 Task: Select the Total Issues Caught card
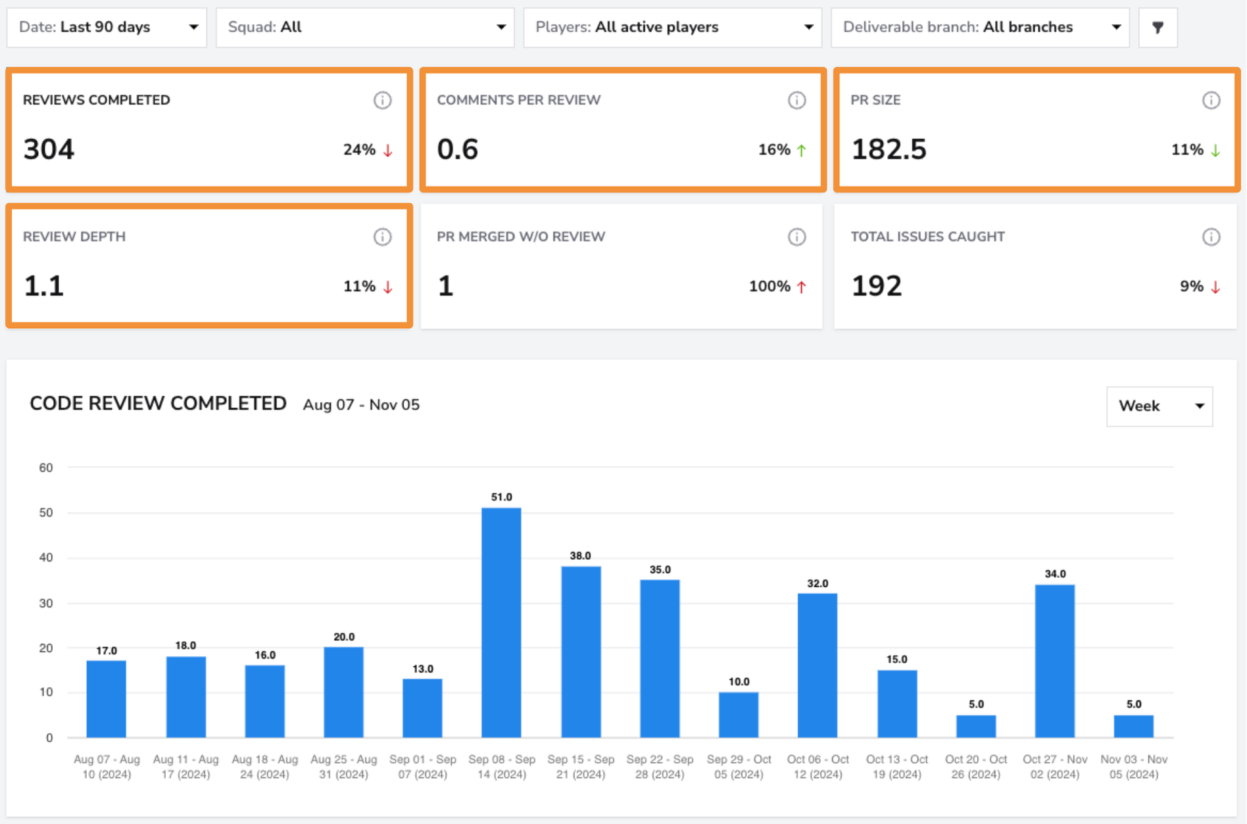pos(1035,266)
